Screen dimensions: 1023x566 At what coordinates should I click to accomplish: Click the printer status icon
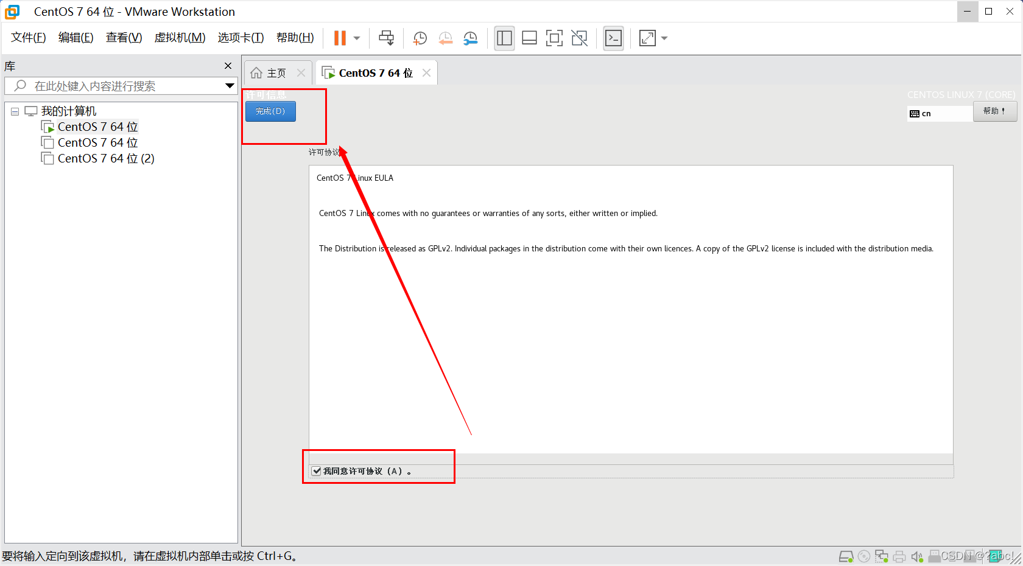click(899, 556)
